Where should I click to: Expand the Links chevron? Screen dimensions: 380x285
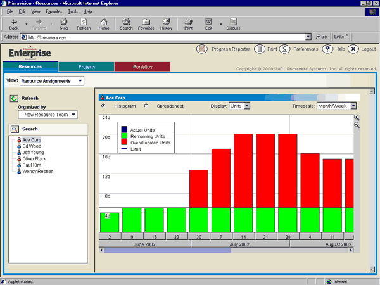point(347,36)
